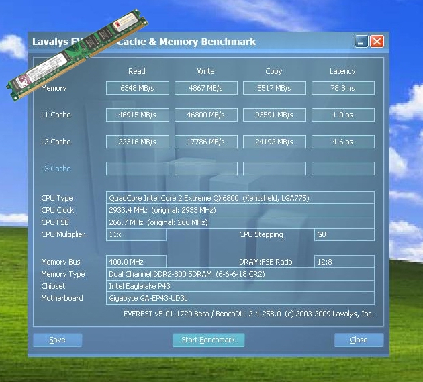Click the Memory Bus value 400.0 MHz
The height and width of the screenshot is (382, 423).
(136, 262)
